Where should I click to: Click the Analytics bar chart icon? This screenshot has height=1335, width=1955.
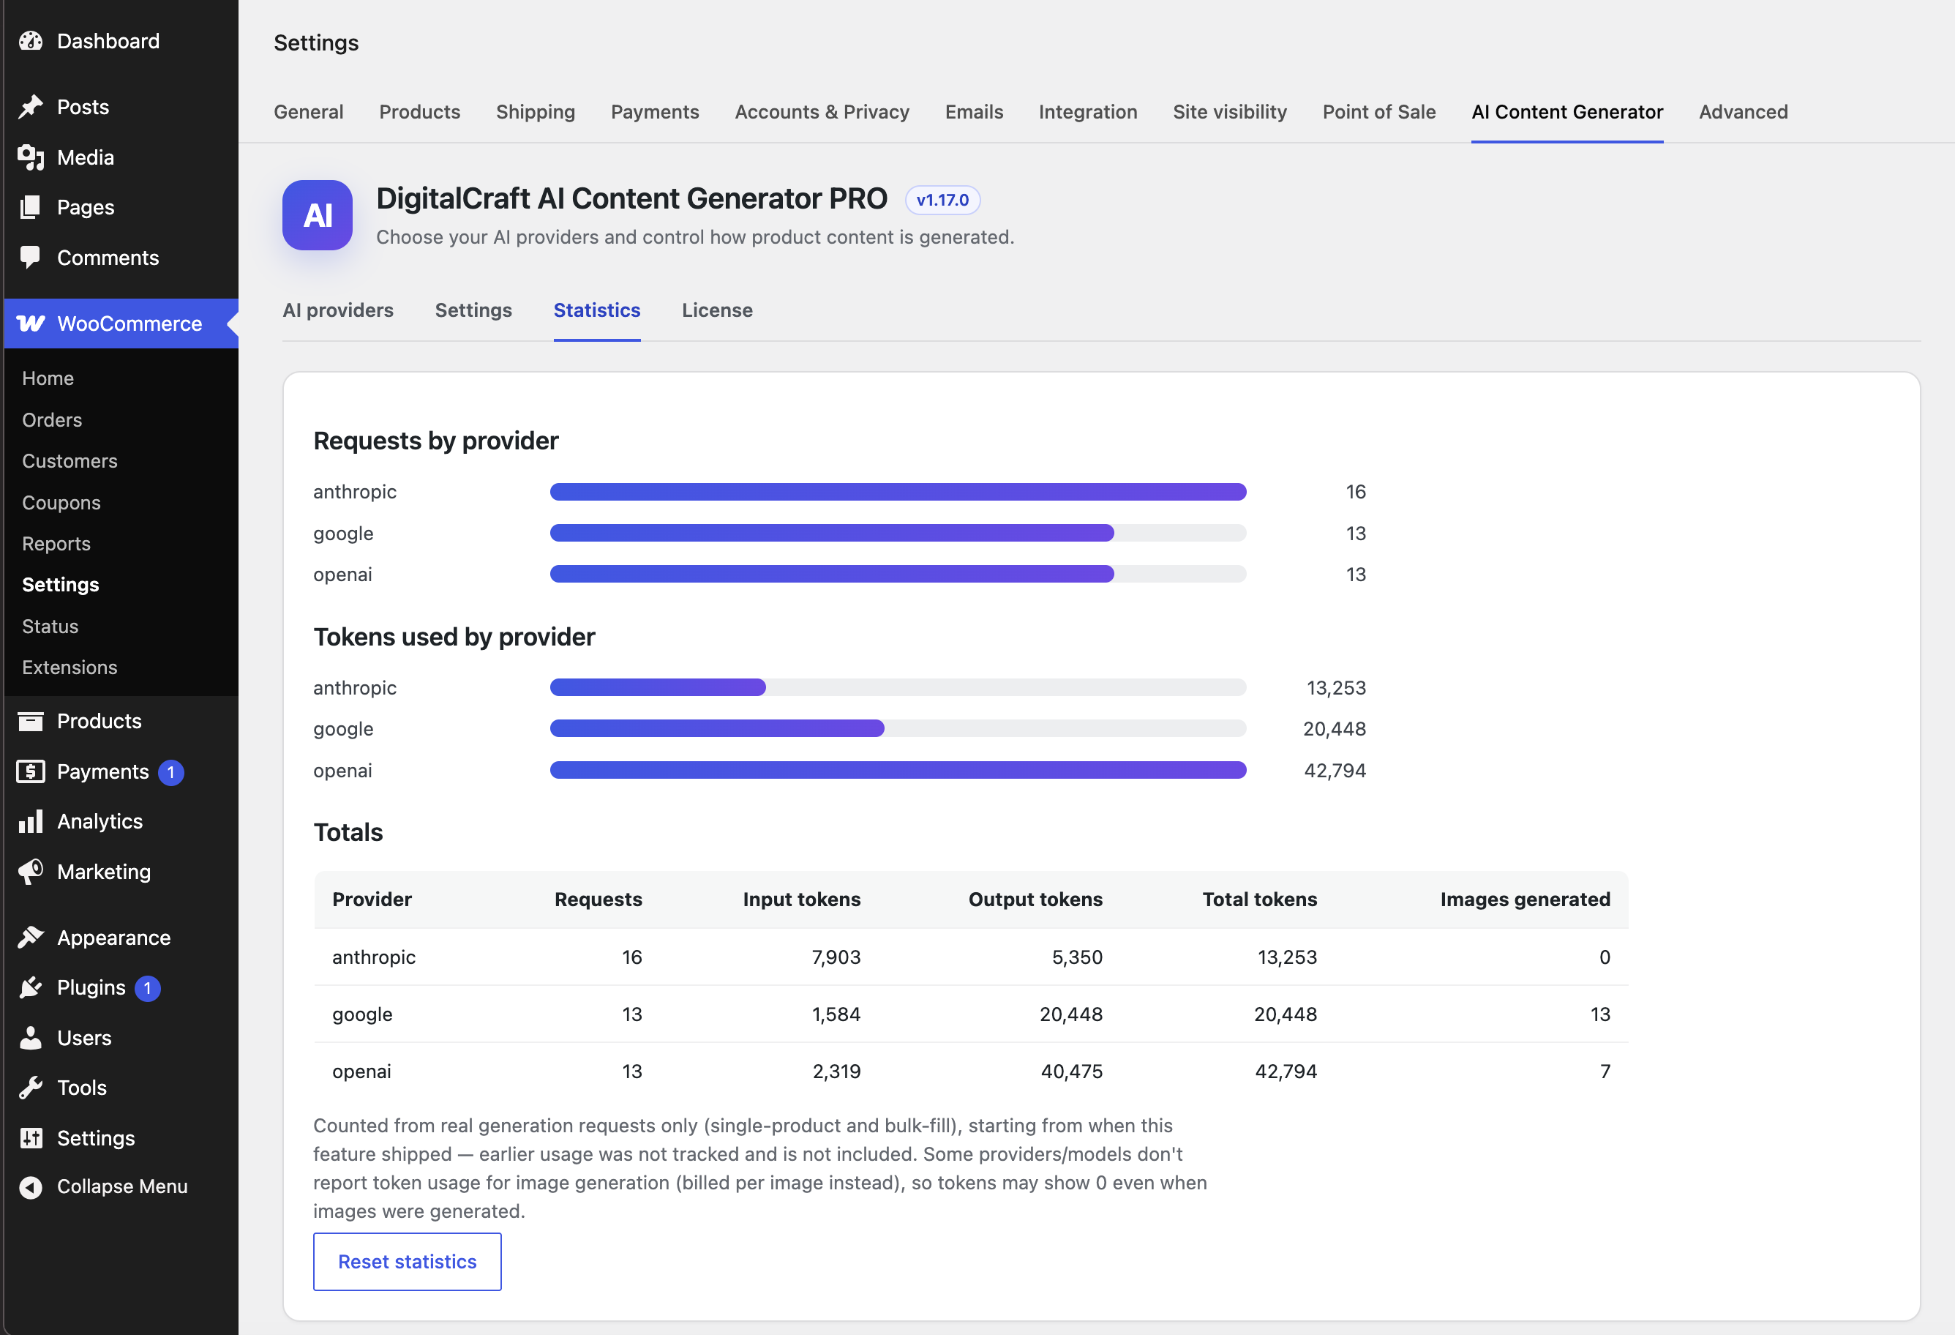pyautogui.click(x=31, y=821)
